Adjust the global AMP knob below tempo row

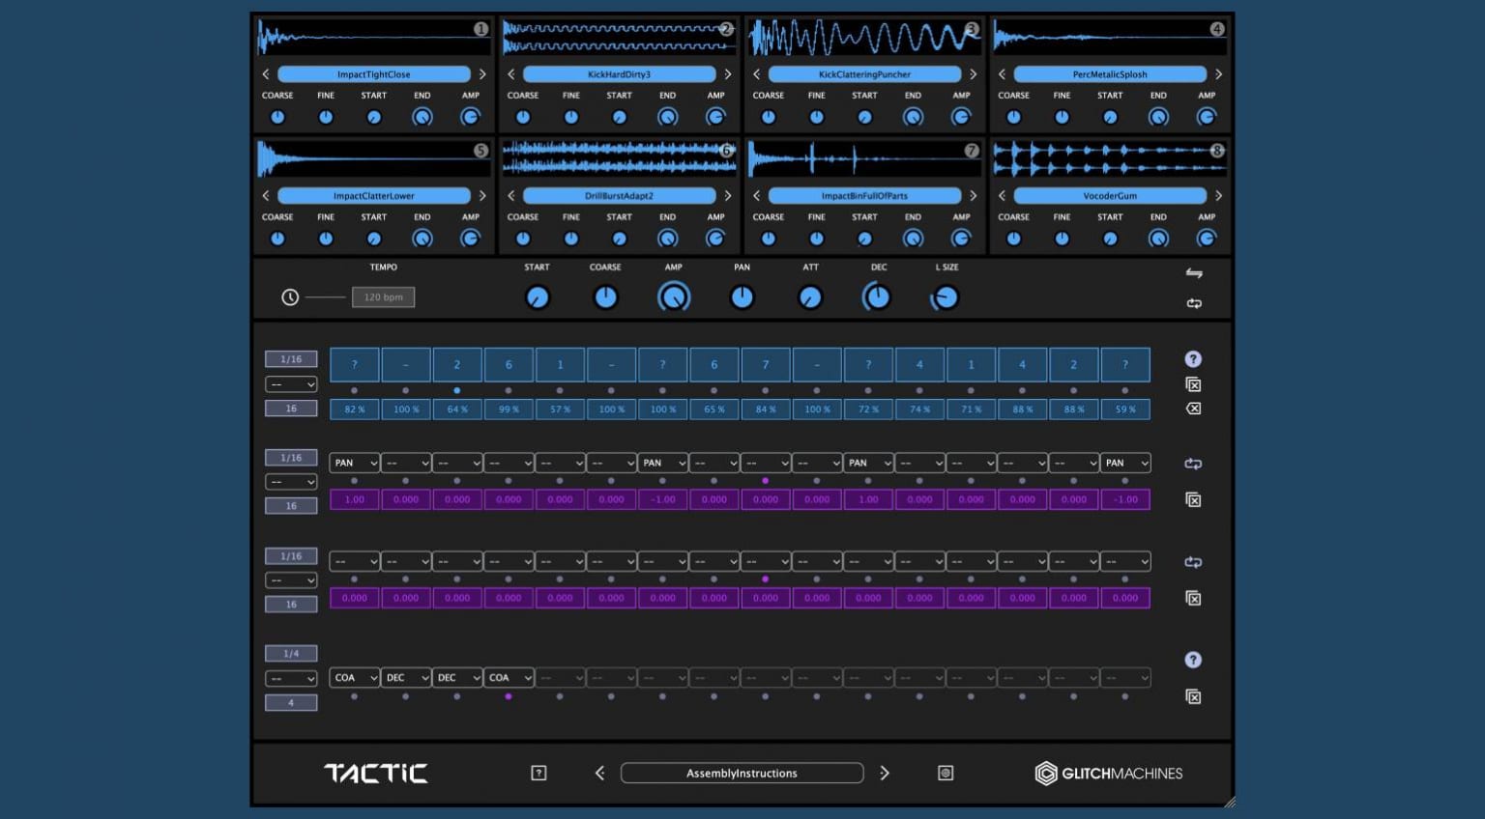[674, 297]
